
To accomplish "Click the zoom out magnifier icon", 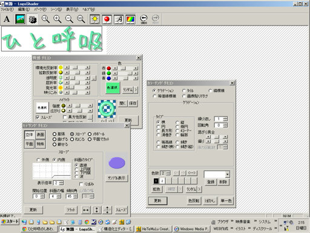I will 69,19.
